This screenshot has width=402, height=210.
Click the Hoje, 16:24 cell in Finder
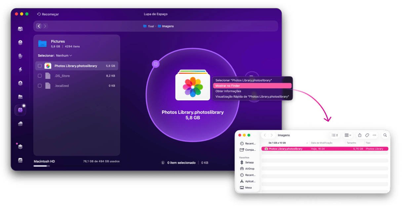318,149
